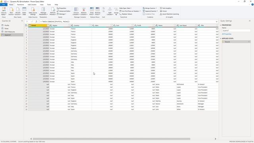254x143 pixels.
Task: Click the fx icon in the formula bar
Action: (x=36, y=21)
